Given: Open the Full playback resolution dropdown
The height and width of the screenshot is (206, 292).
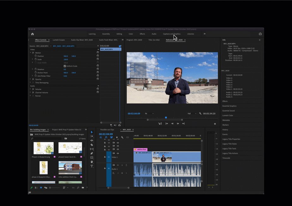Looking at the screenshot, I should pyautogui.click(x=192, y=113).
